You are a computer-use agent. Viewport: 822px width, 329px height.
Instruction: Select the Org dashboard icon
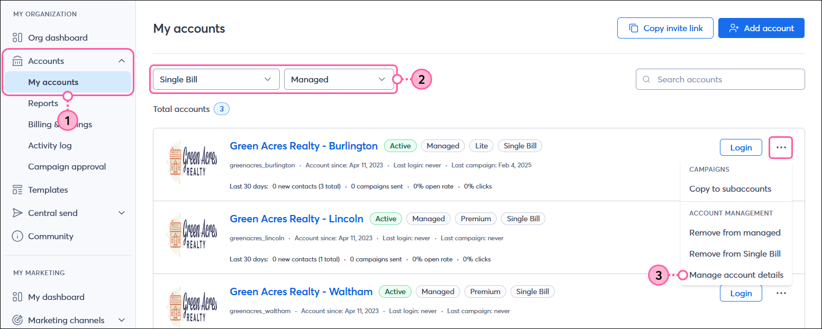tap(17, 37)
